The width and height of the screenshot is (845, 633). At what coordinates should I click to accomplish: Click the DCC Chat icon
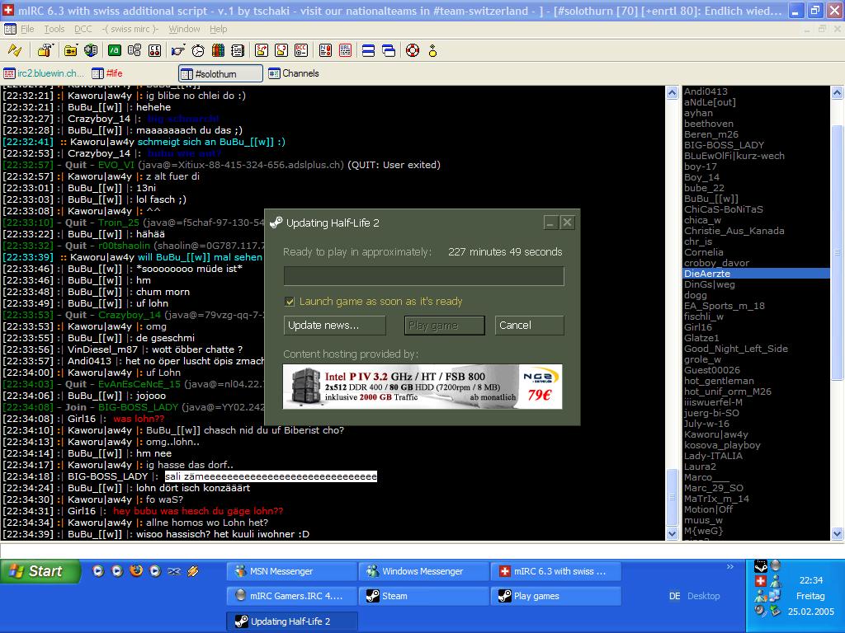pos(281,50)
